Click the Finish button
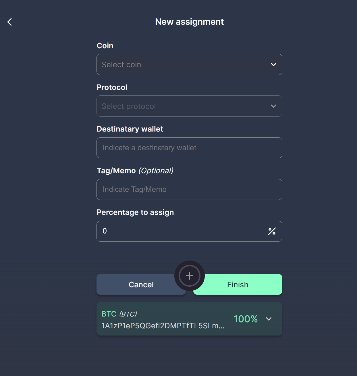Image resolution: width=357 pixels, height=376 pixels. pos(238,284)
